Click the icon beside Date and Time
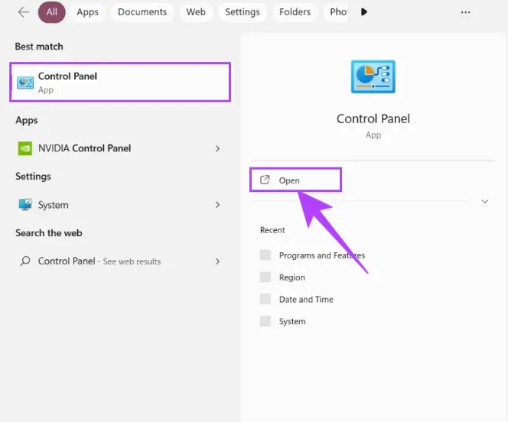The width and height of the screenshot is (508, 422). 265,299
